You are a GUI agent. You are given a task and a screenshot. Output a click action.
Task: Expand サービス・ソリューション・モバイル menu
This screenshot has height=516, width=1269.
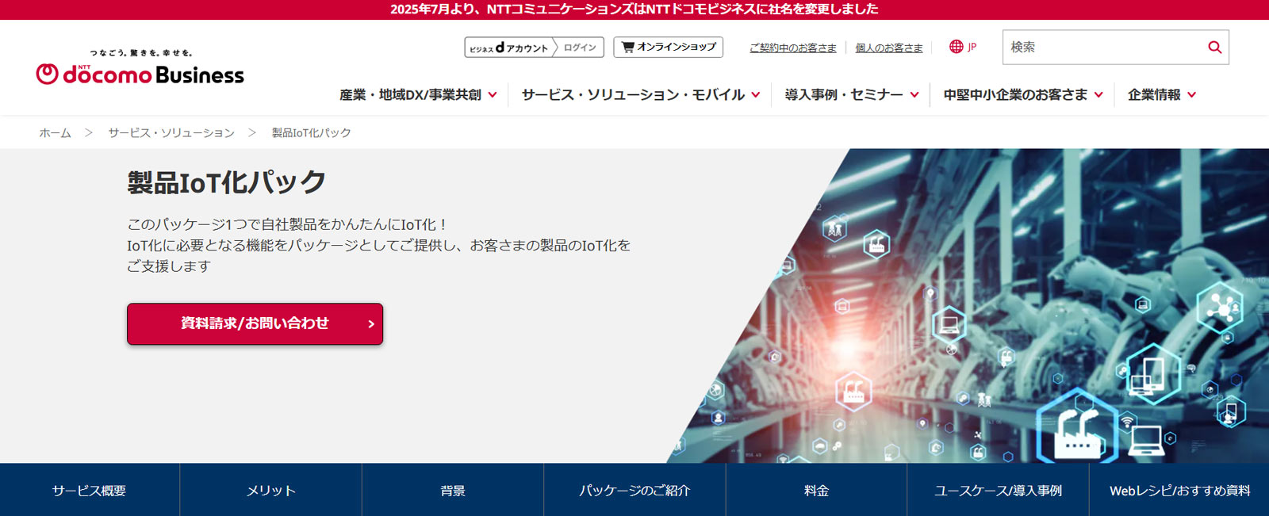pos(641,94)
